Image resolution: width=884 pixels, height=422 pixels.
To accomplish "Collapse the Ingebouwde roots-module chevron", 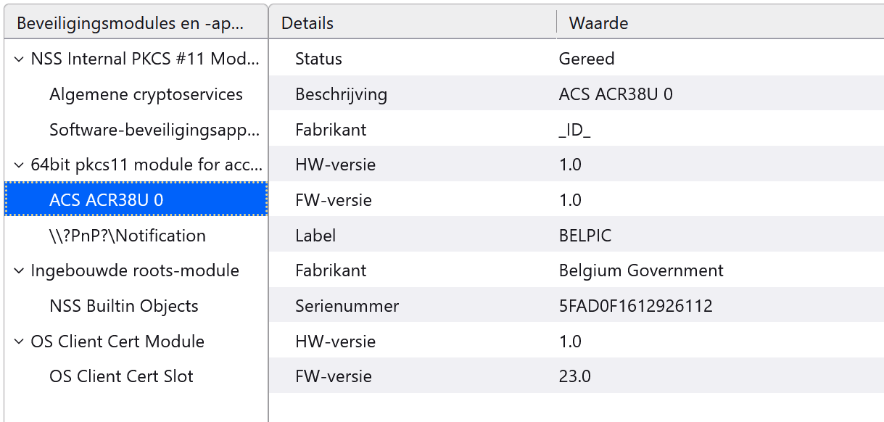I will coord(18,271).
